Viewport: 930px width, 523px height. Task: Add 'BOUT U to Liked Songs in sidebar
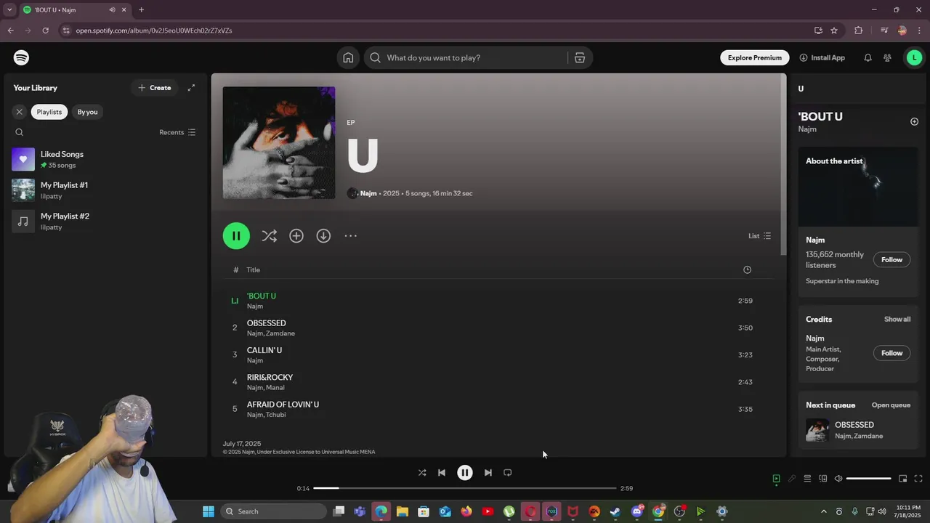click(914, 121)
